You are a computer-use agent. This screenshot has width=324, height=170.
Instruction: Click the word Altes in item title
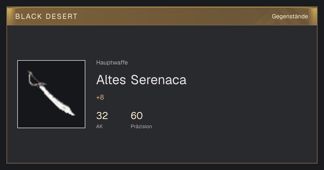coord(111,80)
